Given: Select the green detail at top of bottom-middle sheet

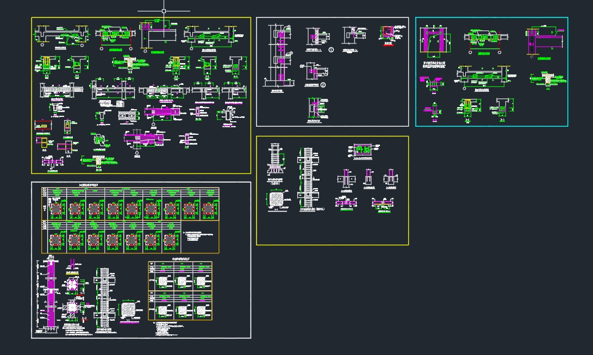Looking at the screenshot, I should pos(363,151).
